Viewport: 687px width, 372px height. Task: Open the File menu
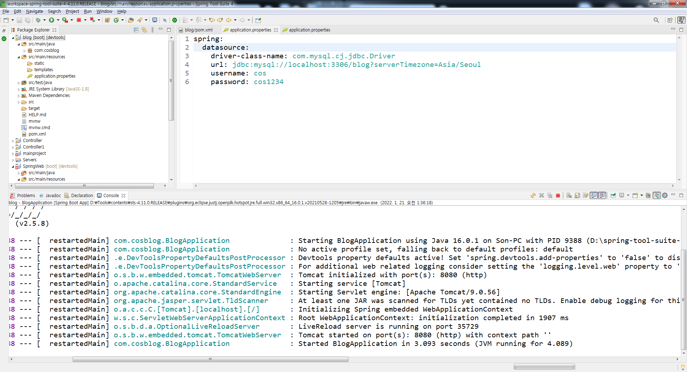[x=6, y=11]
